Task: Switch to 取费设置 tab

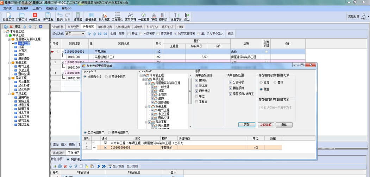Action: (x=73, y=27)
